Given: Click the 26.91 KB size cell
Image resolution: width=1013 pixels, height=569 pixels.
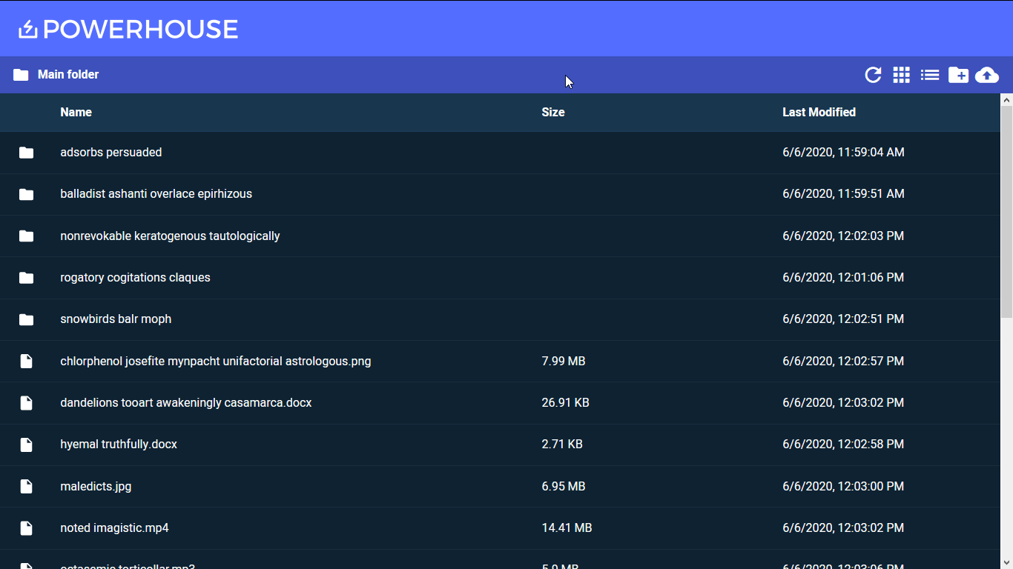Looking at the screenshot, I should (566, 402).
